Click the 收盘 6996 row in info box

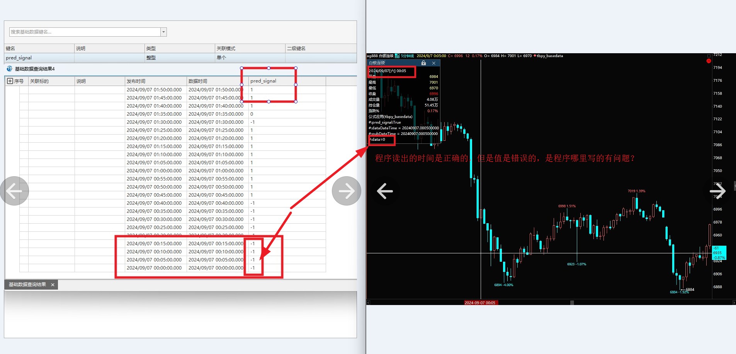pos(403,94)
